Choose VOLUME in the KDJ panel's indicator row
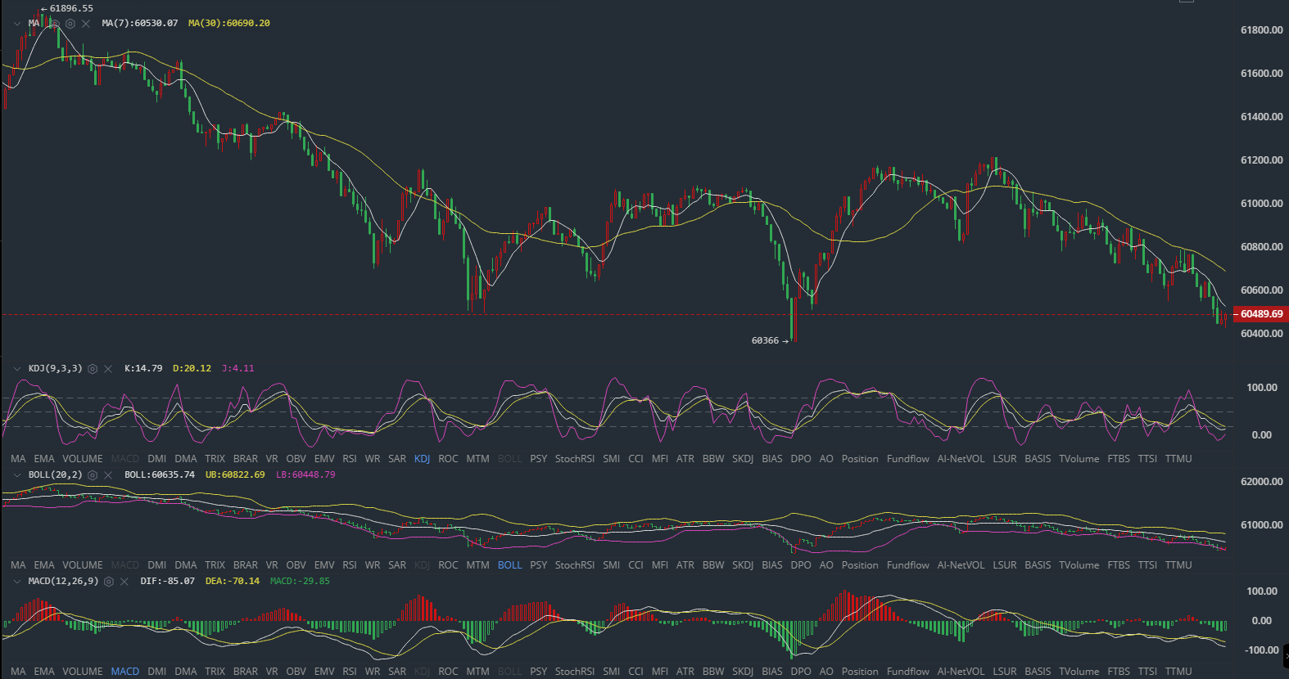1289x679 pixels. point(83,459)
